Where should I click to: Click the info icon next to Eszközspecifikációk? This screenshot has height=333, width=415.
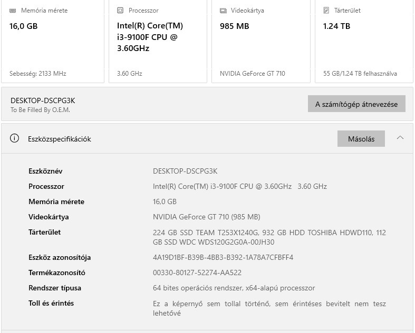(15, 139)
